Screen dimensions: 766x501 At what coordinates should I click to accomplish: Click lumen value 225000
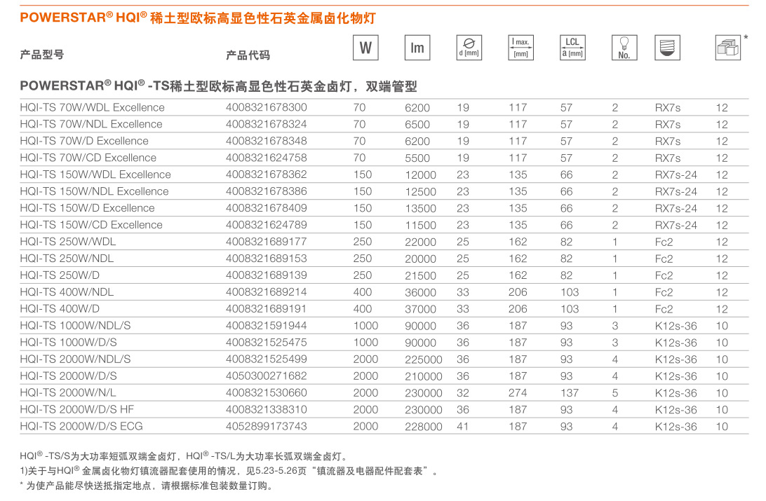[x=424, y=359]
